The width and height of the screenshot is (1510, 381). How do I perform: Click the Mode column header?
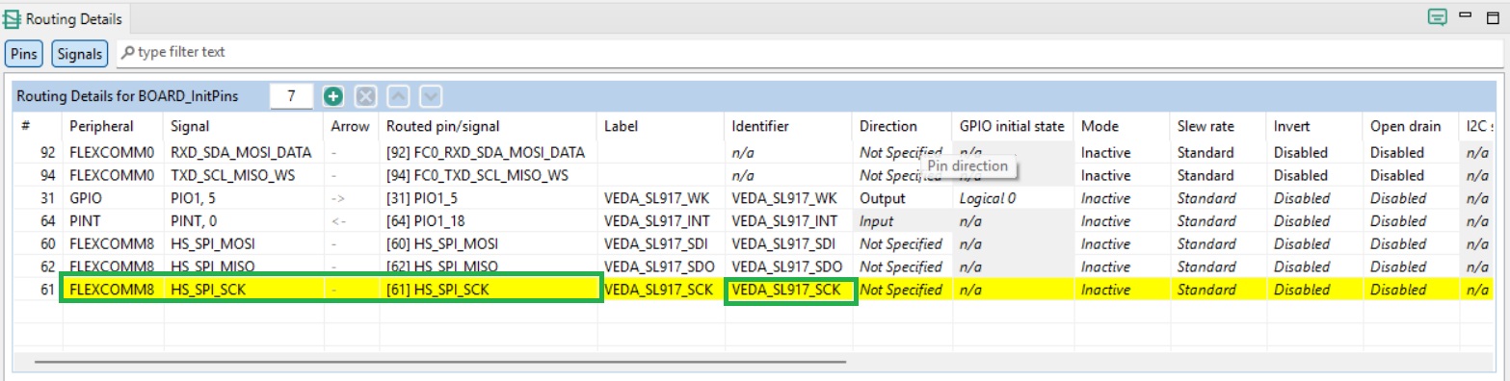pos(1123,126)
